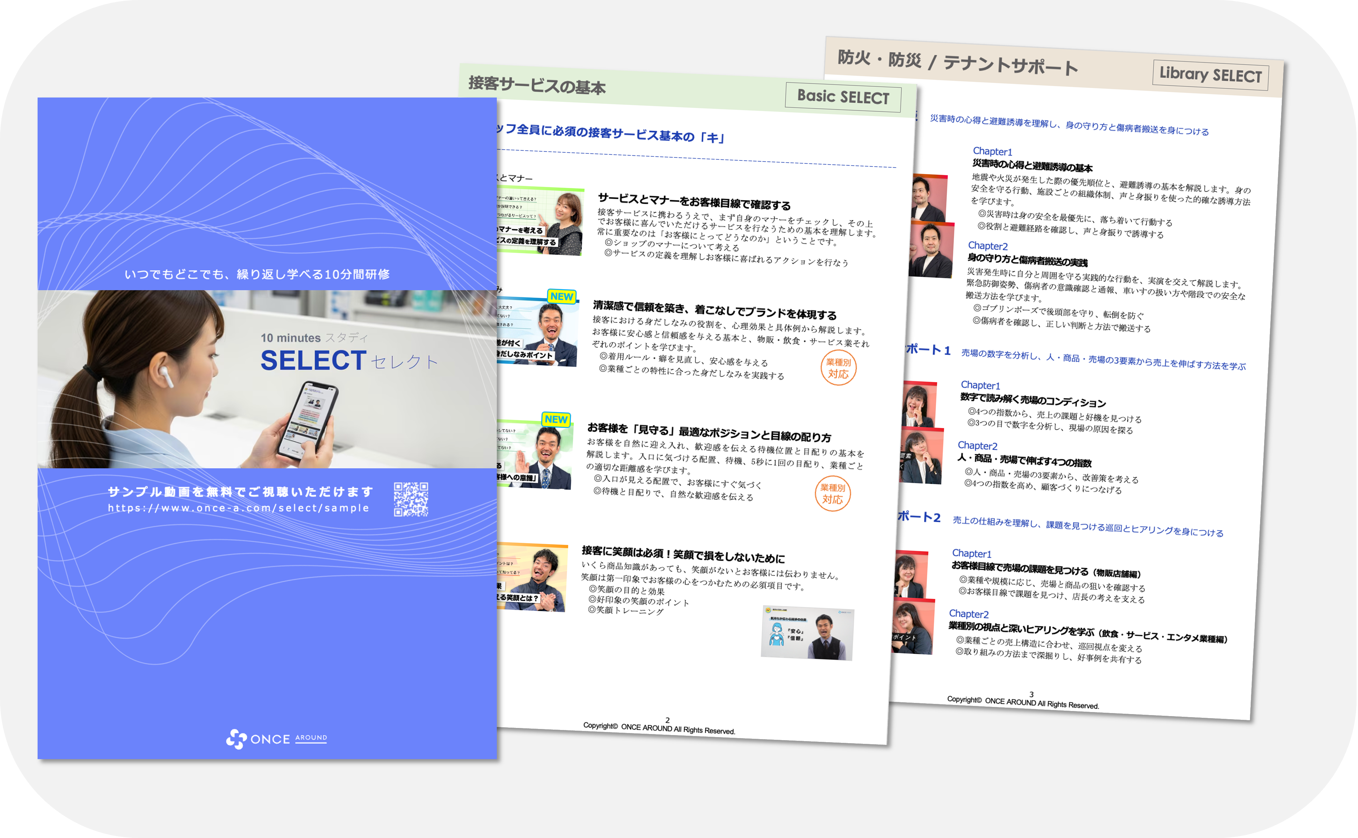Click the QR code on the blue cover

click(411, 499)
